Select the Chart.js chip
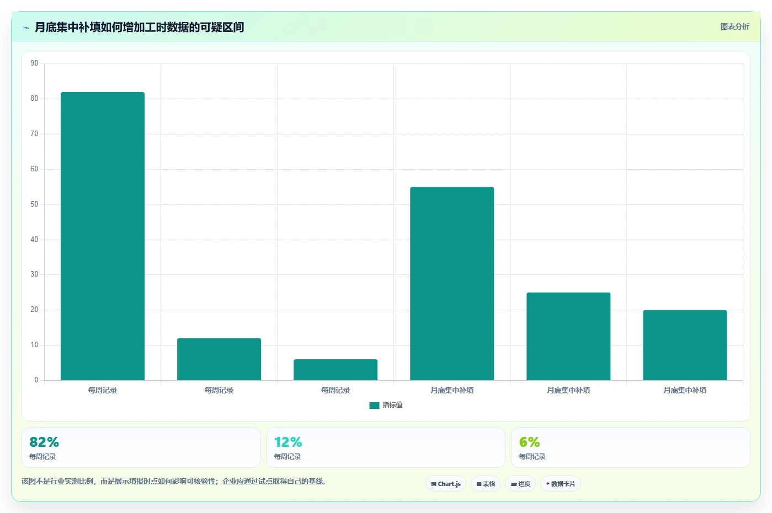The width and height of the screenshot is (772, 513). [x=446, y=484]
